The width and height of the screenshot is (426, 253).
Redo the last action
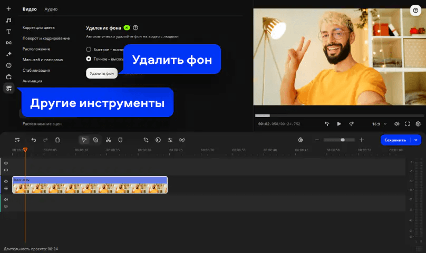[45, 140]
